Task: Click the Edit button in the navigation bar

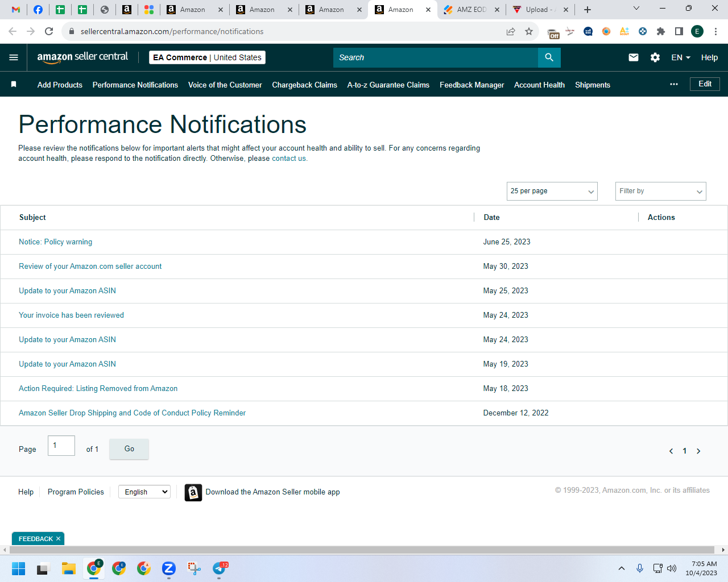Action: (705, 84)
